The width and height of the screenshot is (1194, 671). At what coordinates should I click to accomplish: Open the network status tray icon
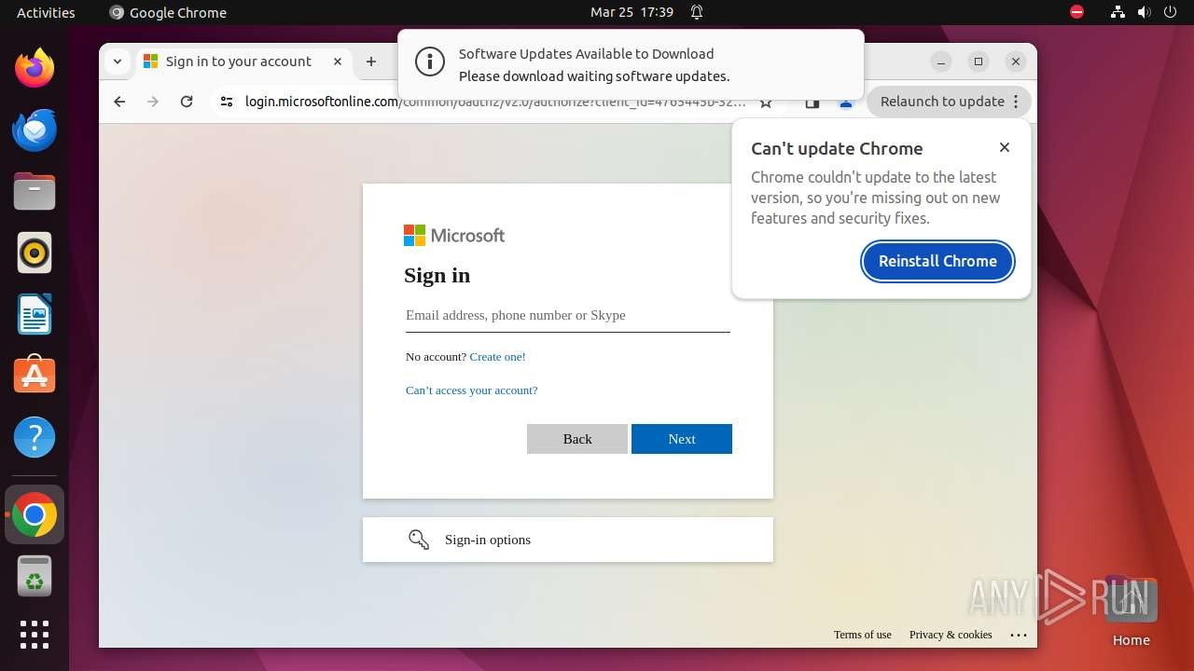click(1118, 12)
